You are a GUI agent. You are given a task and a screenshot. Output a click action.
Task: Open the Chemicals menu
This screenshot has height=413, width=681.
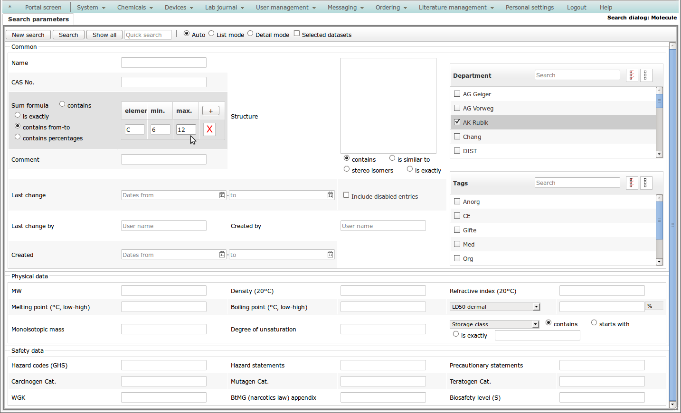[x=135, y=8]
